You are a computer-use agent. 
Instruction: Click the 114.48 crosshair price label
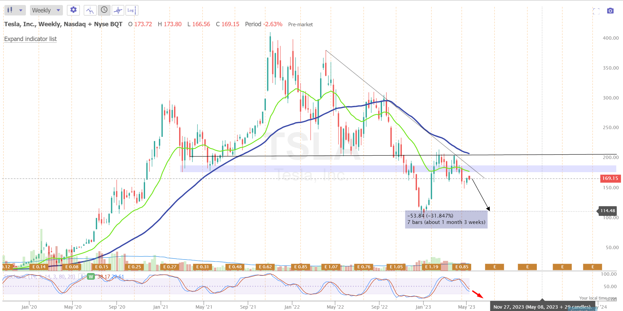[x=608, y=211]
